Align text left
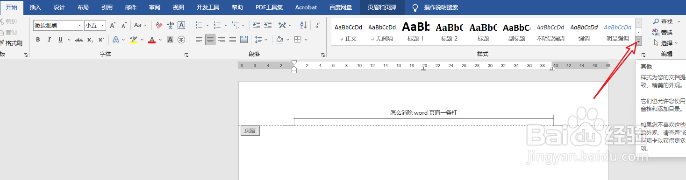The image size is (686, 180). [x=199, y=40]
